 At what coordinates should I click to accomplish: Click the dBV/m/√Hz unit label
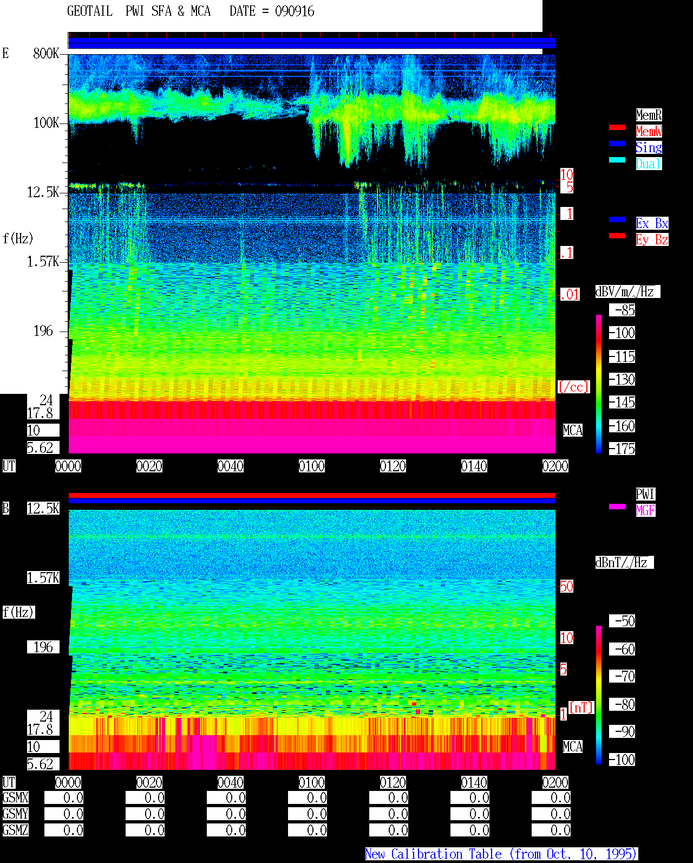pos(627,291)
